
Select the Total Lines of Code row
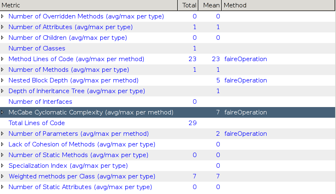(37, 123)
